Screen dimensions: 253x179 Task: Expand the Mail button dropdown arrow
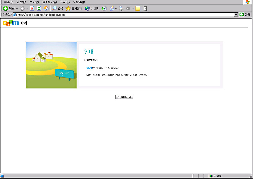[116, 9]
